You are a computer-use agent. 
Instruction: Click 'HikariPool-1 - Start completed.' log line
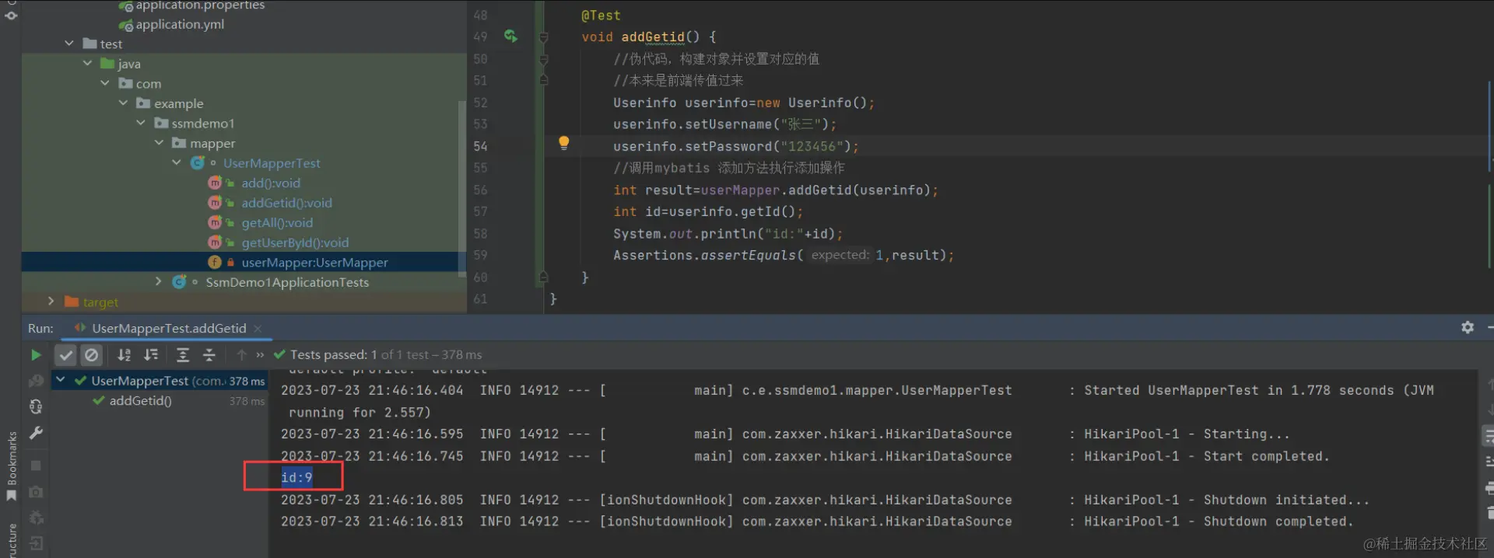click(x=1207, y=456)
